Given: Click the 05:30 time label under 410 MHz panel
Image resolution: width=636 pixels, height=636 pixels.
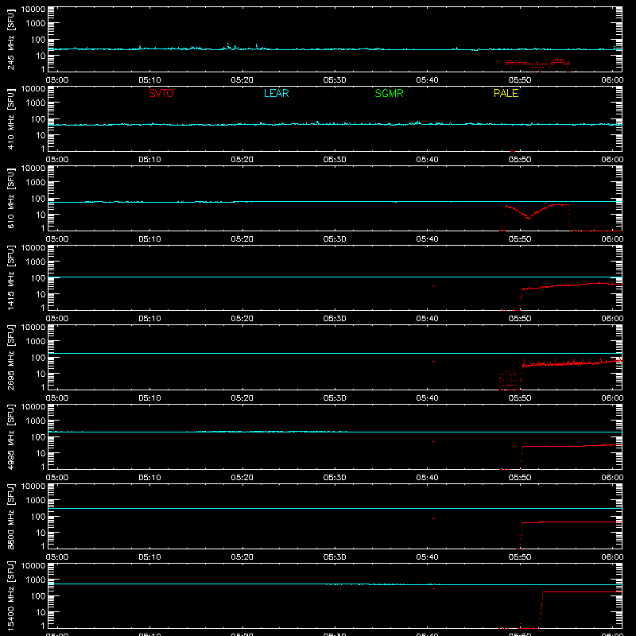Looking at the screenshot, I should click(335, 160).
